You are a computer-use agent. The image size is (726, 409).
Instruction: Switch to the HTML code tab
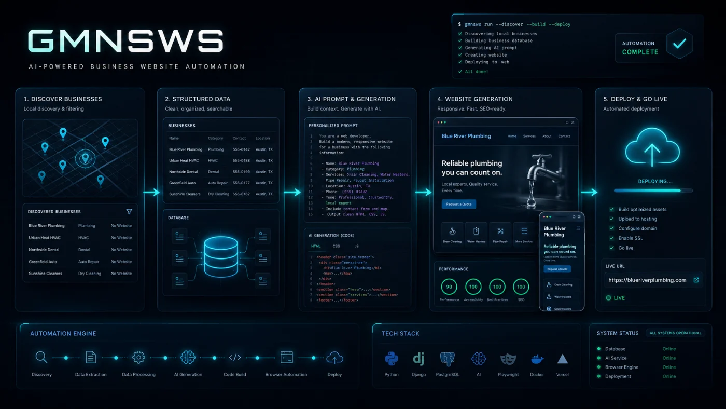click(x=315, y=246)
